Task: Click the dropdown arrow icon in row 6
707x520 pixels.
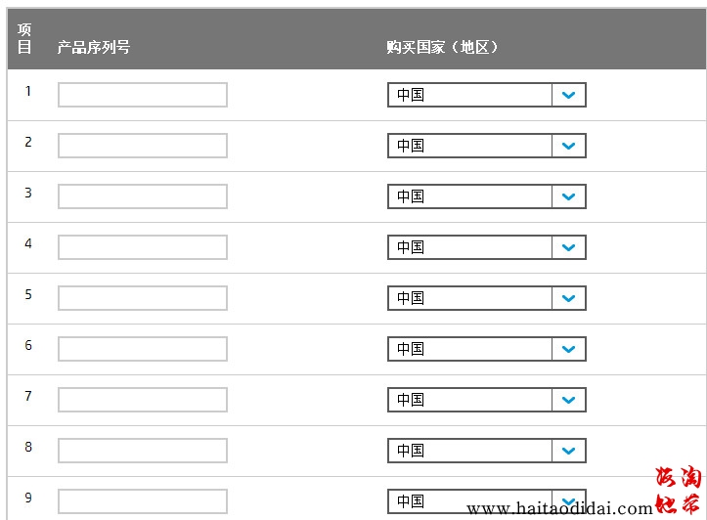Action: 568,349
